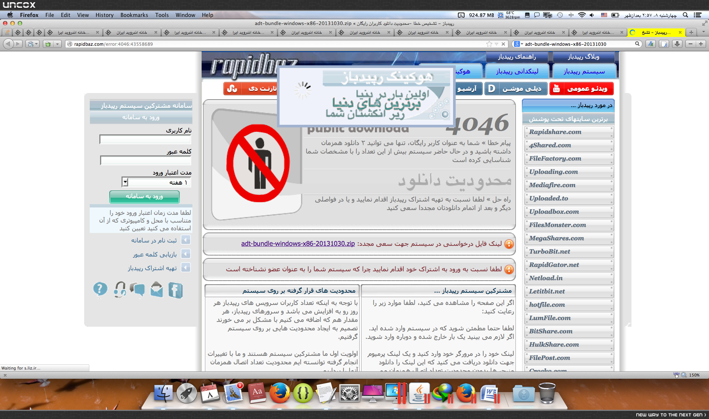Click the translate toolbar icon
This screenshot has width=709, height=419.
651,44
